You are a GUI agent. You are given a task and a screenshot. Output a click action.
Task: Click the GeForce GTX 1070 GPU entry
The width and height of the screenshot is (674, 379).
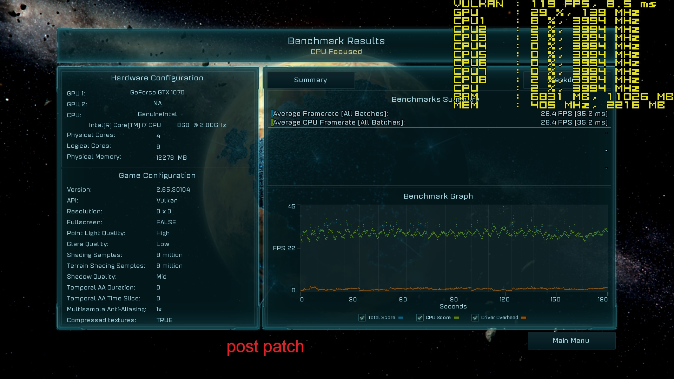tap(157, 92)
